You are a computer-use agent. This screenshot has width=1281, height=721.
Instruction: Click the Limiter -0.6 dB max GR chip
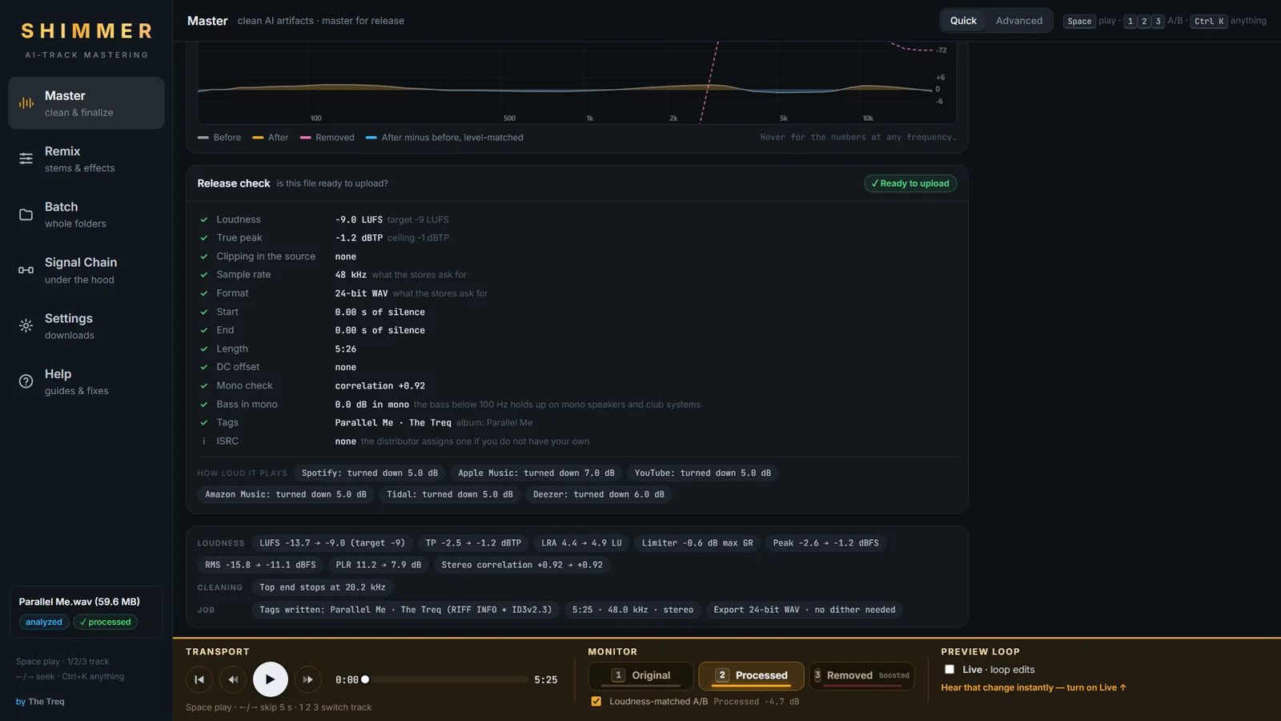[697, 543]
